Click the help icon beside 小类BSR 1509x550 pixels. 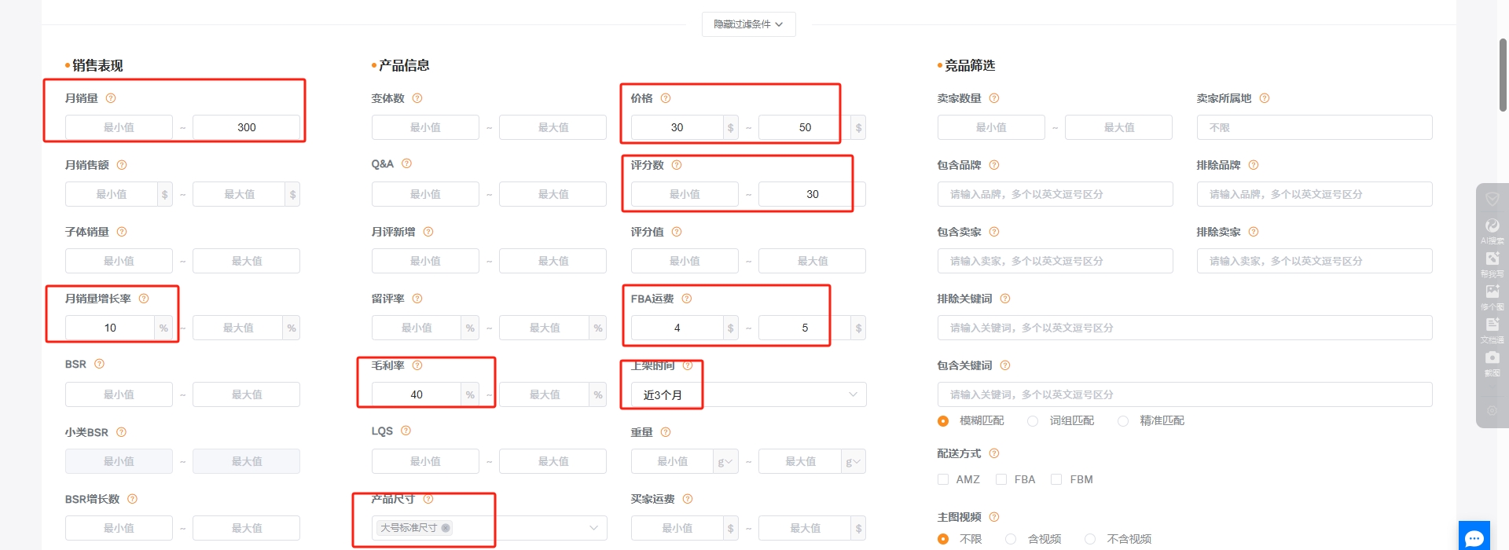click(x=121, y=432)
